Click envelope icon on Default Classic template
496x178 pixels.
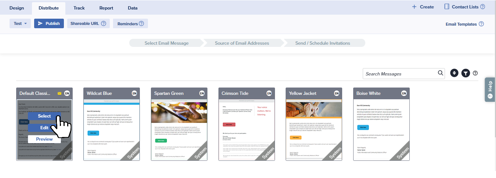tap(59, 93)
